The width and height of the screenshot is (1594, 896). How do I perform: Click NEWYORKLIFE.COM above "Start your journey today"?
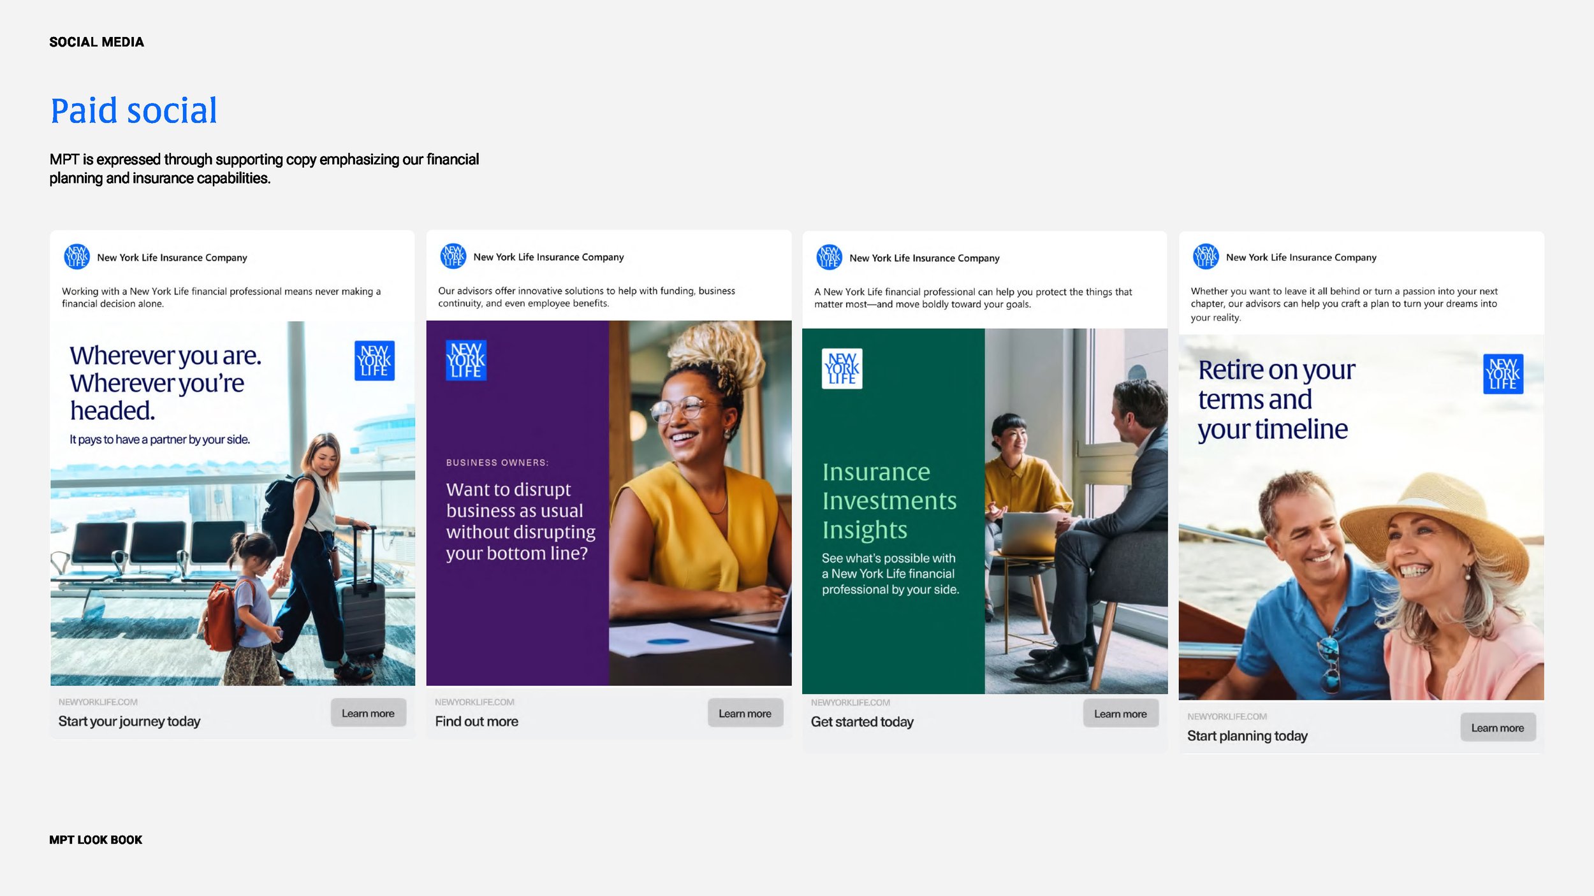(98, 702)
